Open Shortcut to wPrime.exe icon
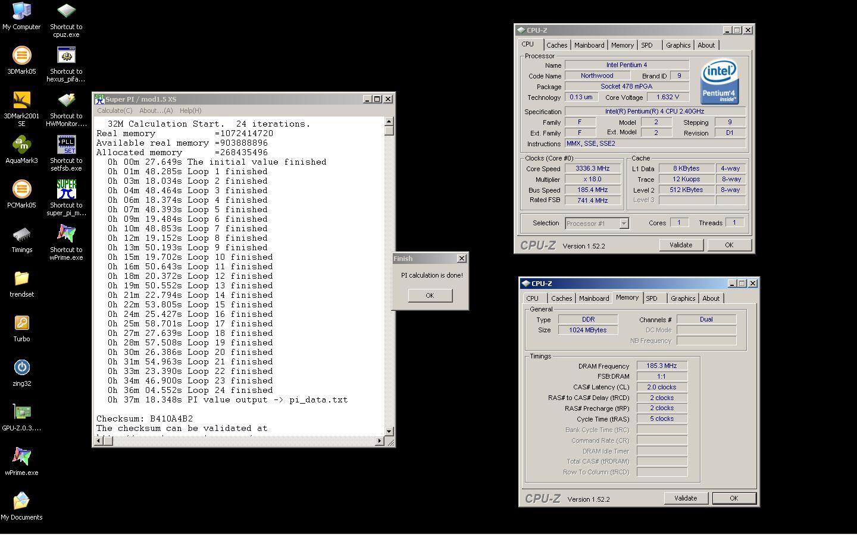 66,234
